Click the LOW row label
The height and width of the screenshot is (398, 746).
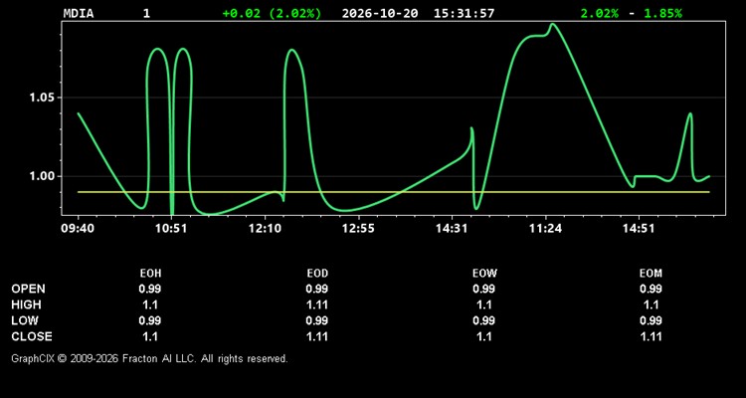[25, 320]
